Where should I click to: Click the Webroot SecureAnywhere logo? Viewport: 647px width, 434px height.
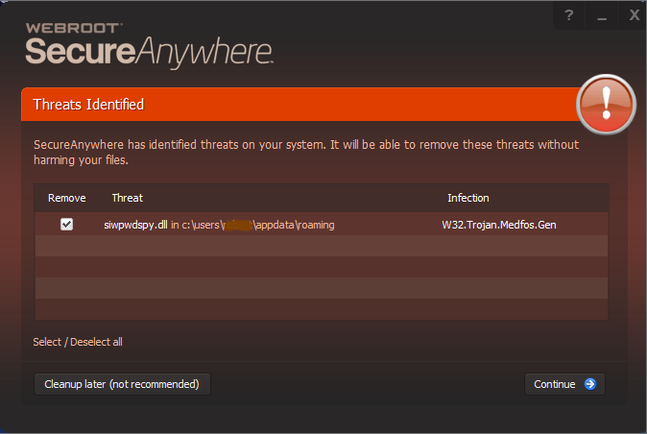point(149,45)
